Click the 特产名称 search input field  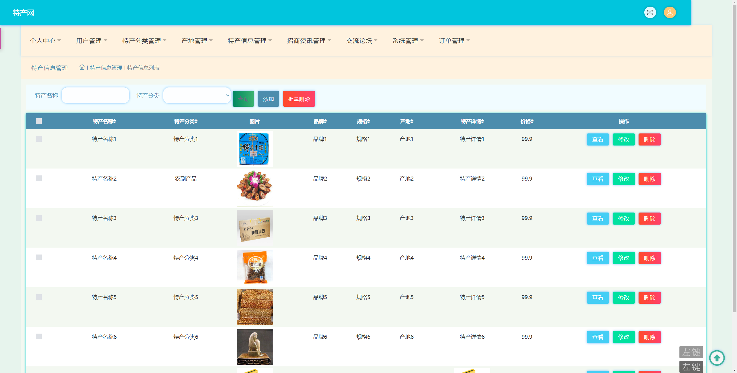click(95, 95)
